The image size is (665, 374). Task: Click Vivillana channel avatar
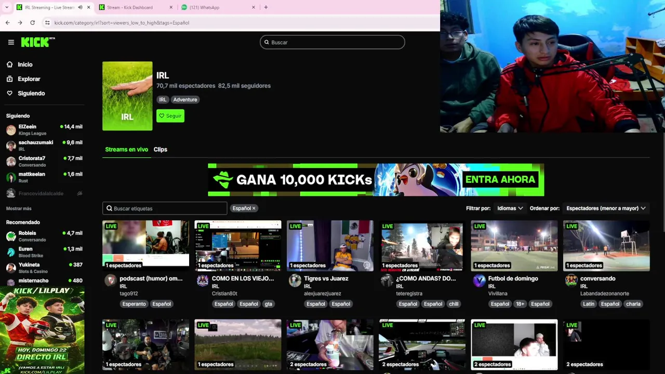click(479, 280)
